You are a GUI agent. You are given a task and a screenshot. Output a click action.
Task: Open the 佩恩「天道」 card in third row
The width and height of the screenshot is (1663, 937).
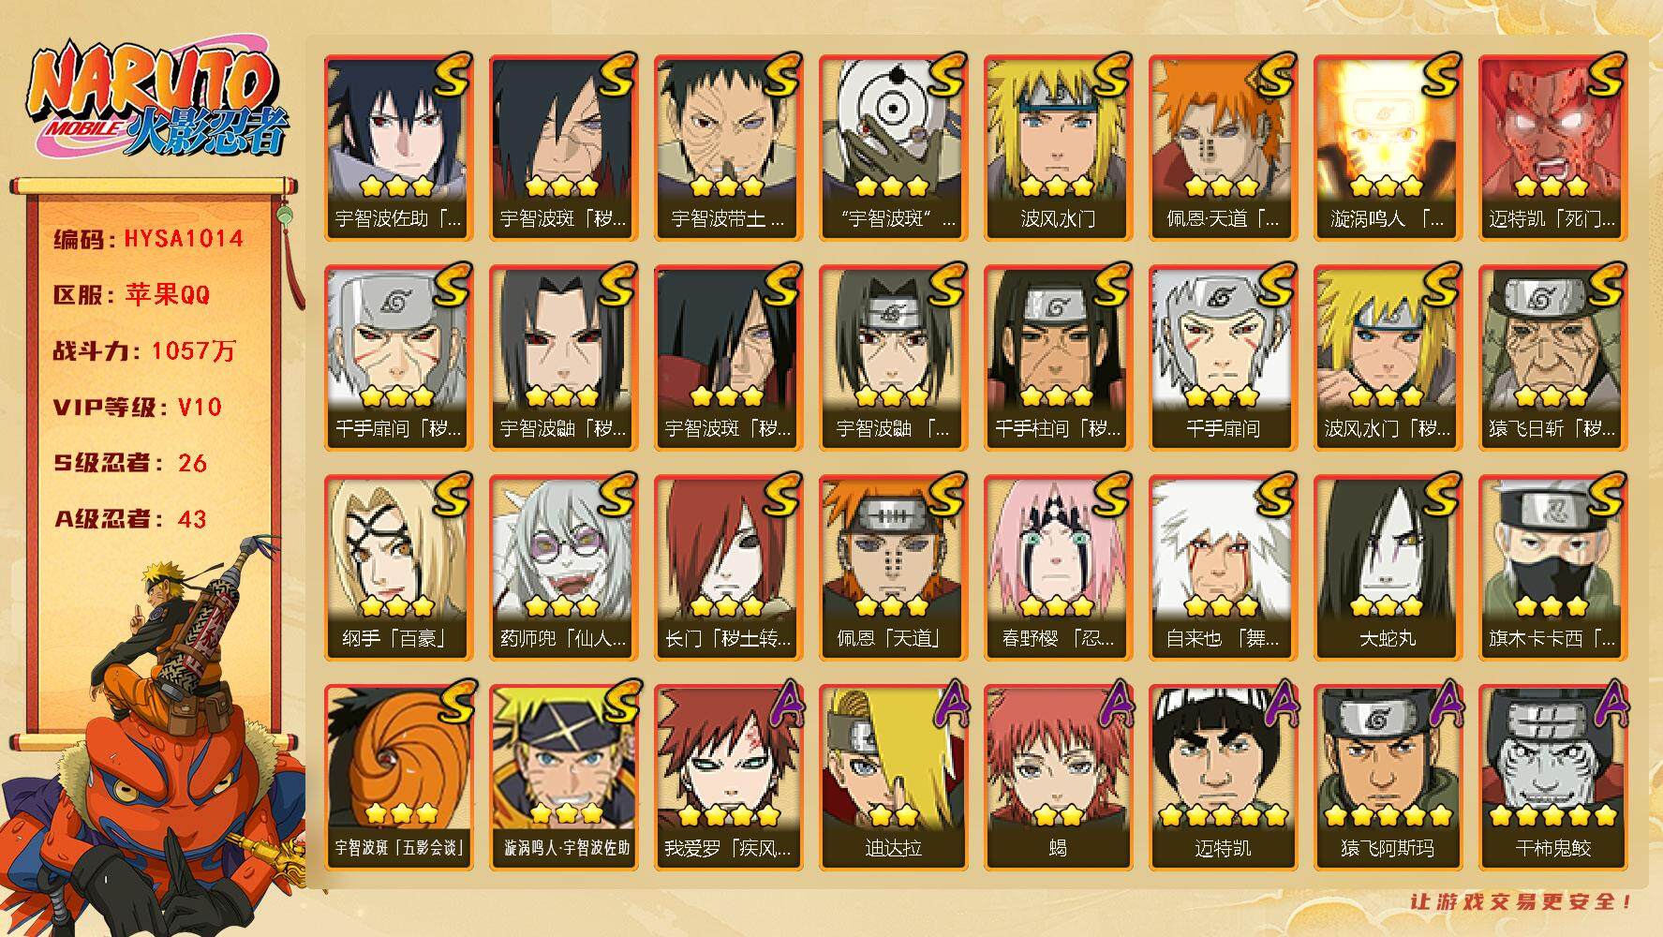tap(893, 567)
